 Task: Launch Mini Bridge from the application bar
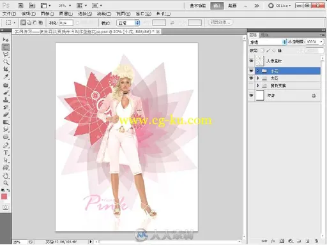[32, 6]
